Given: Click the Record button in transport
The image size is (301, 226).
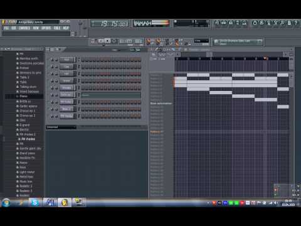Looking at the screenshot, I should pyautogui.click(x=114, y=41).
